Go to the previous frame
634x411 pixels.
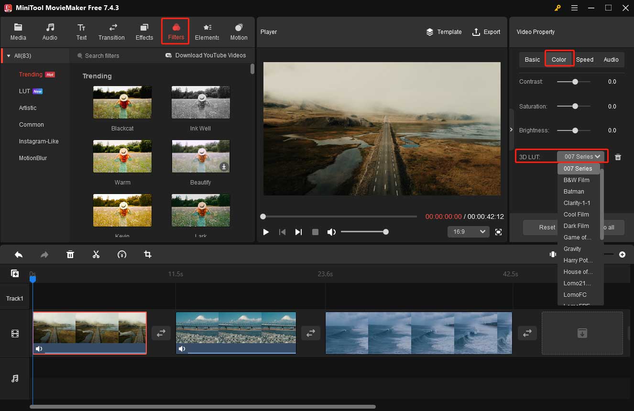282,232
